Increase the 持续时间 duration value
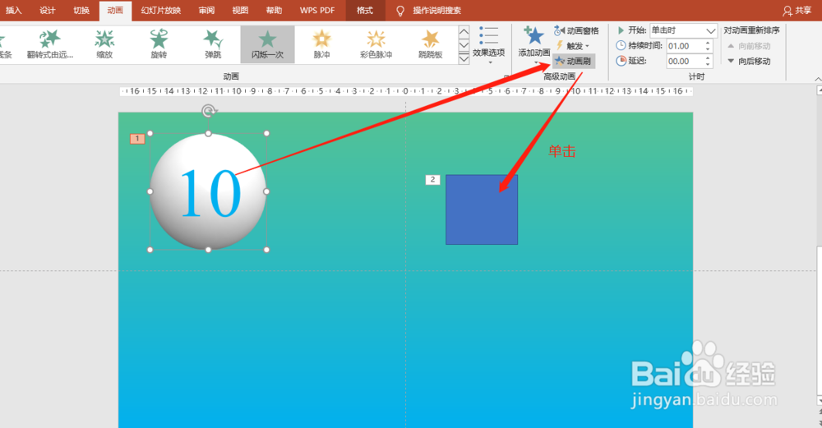The image size is (822, 428). (708, 43)
